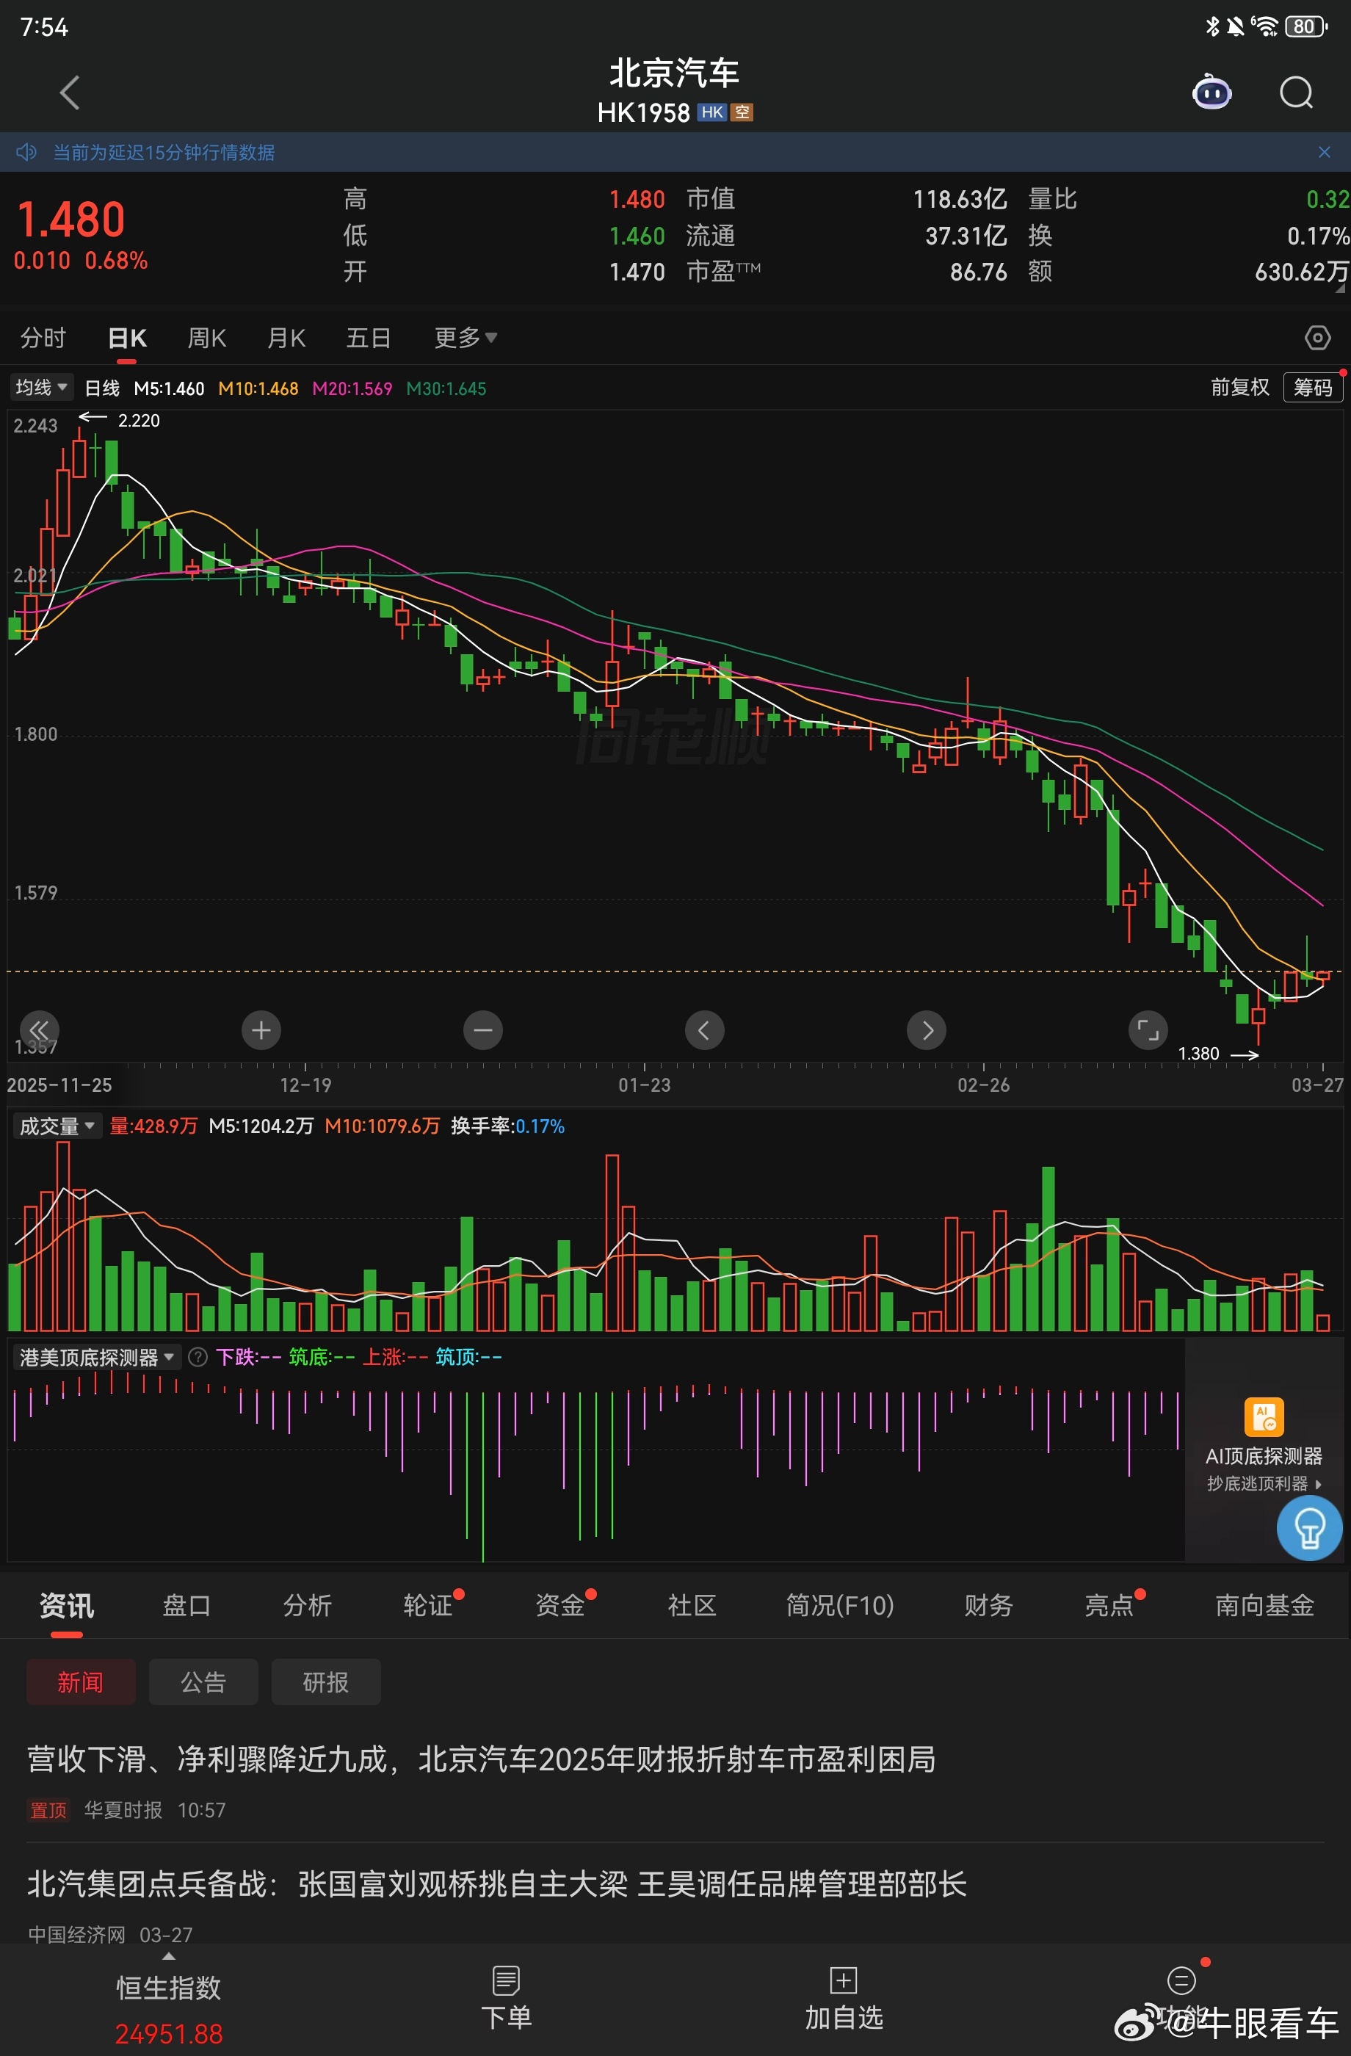This screenshot has width=1351, height=2056.
Task: Open the 简况(F10) tab
Action: [x=840, y=1606]
